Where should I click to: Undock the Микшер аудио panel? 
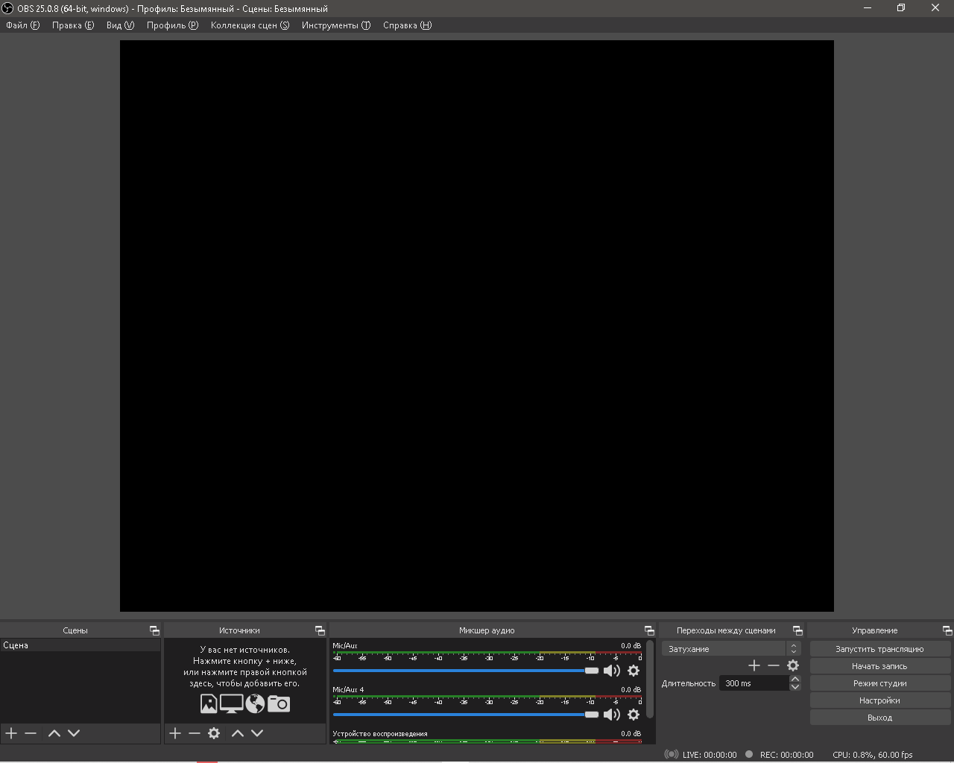point(649,630)
